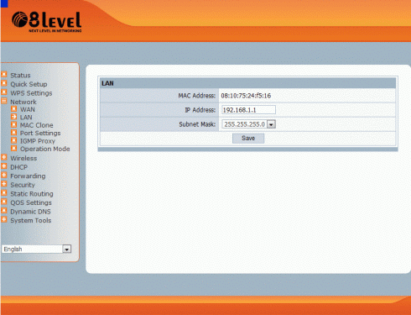Expand the System Tools section

coord(4,219)
